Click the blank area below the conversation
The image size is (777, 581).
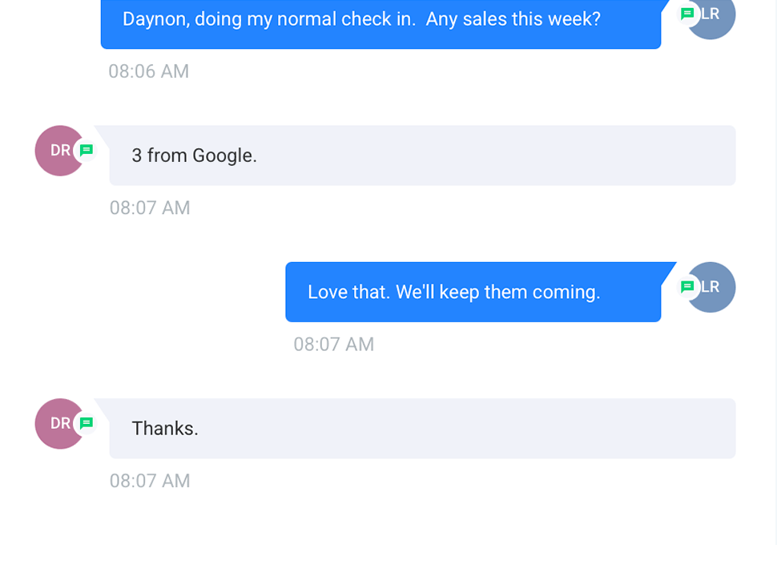pos(388,537)
